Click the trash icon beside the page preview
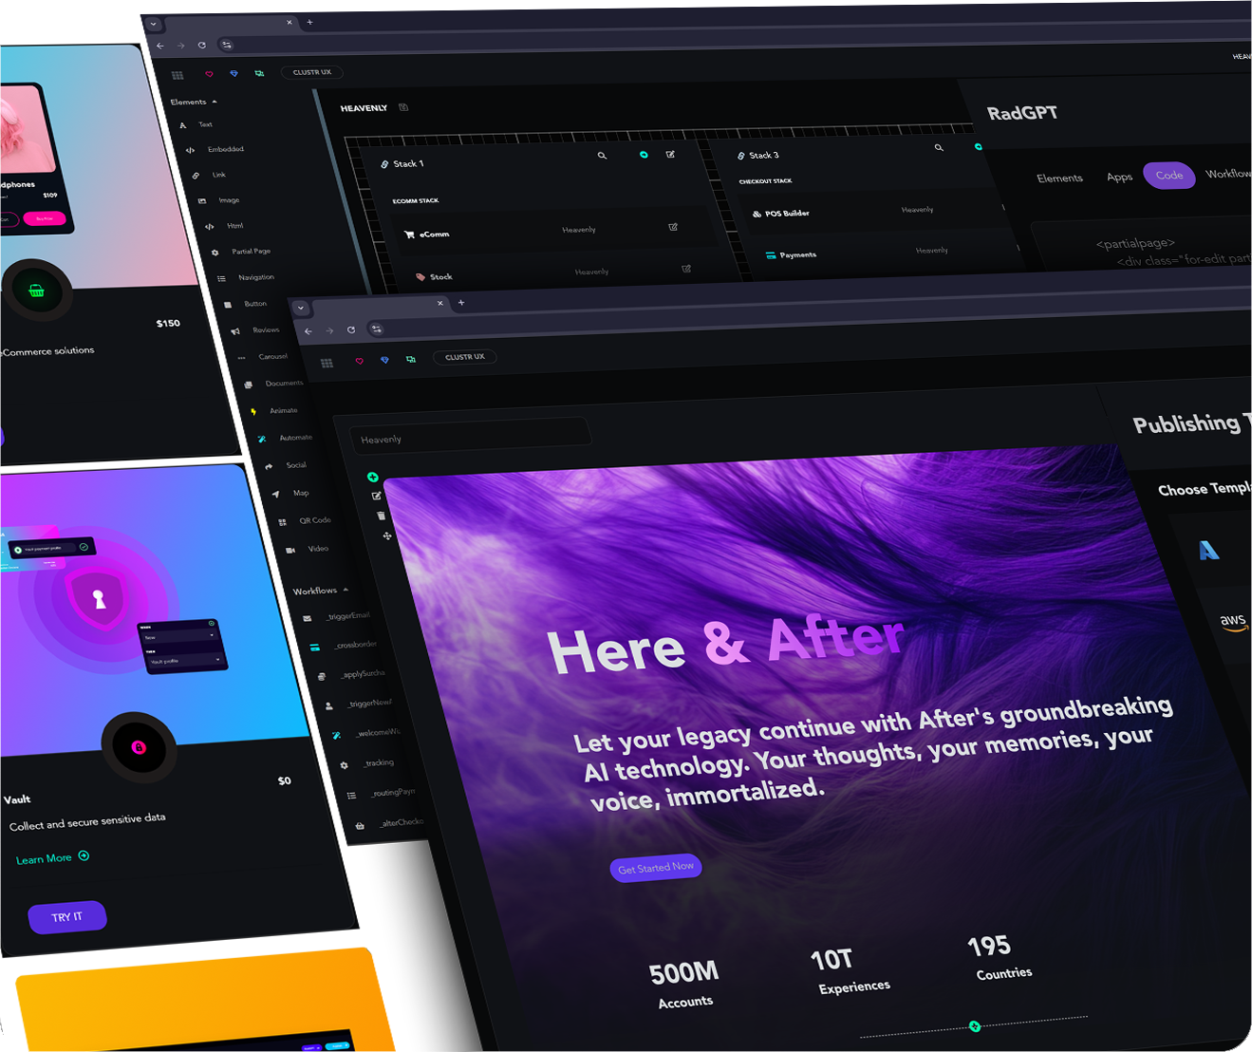 382,516
